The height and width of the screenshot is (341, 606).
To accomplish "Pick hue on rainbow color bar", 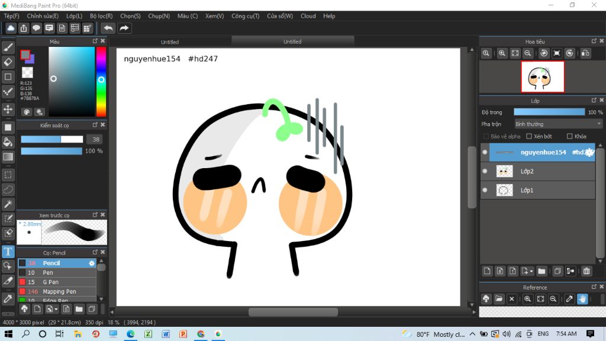I will (101, 81).
